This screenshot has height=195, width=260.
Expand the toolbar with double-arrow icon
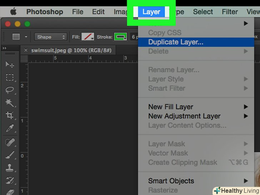click(5, 48)
